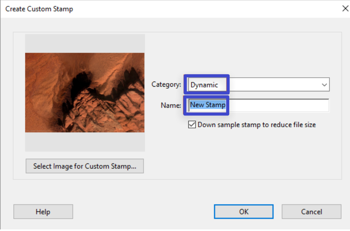
Task: Click Select Image for Custom Stamp
Action: click(85, 166)
